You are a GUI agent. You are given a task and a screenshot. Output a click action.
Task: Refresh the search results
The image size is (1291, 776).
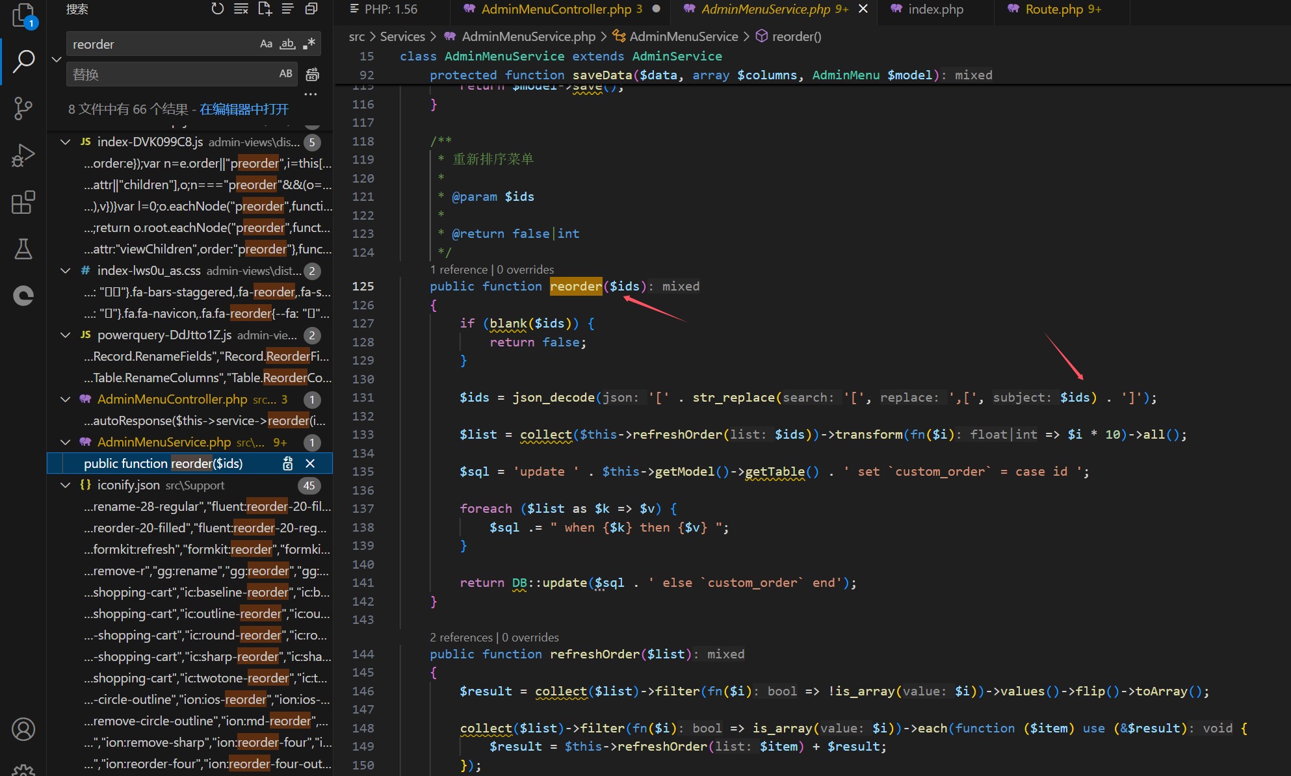(217, 9)
